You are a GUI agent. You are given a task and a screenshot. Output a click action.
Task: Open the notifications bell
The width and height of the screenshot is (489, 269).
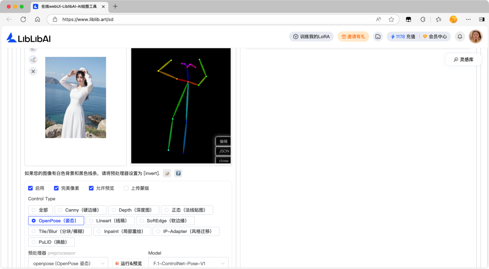(460, 37)
